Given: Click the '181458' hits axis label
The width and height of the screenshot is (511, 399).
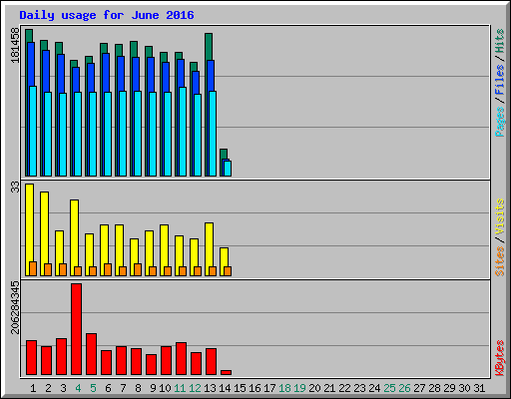Looking at the screenshot, I should pyautogui.click(x=15, y=45).
